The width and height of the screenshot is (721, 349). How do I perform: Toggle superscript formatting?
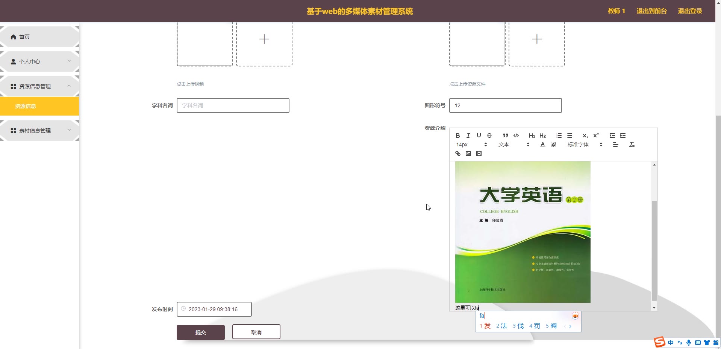(596, 135)
